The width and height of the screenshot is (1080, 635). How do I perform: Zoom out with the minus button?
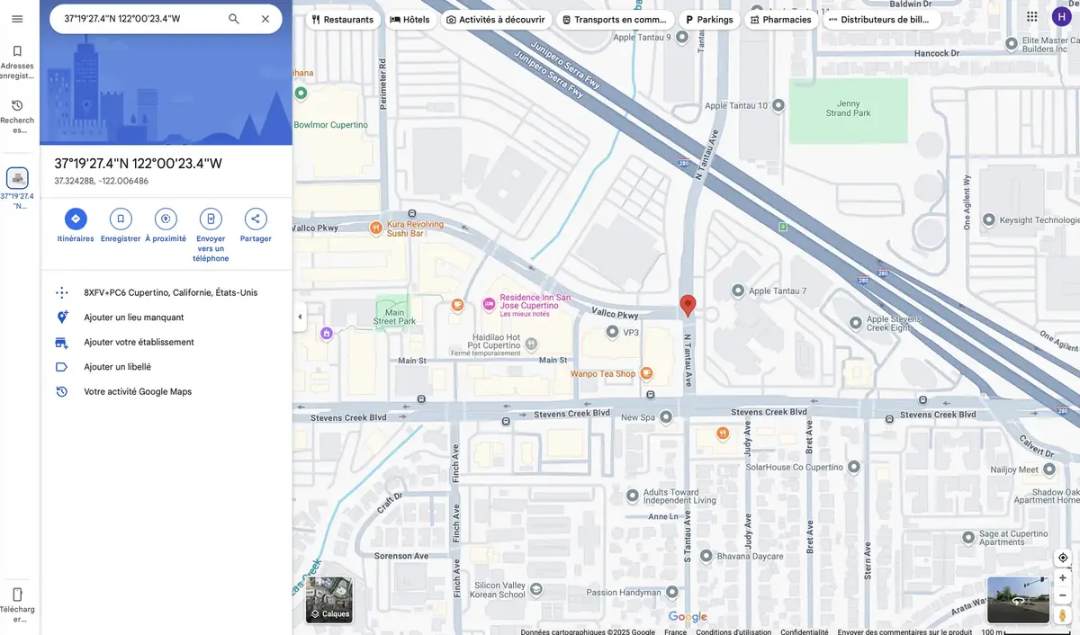click(x=1062, y=595)
